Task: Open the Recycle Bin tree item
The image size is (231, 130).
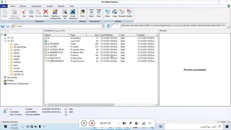Action: [12, 78]
